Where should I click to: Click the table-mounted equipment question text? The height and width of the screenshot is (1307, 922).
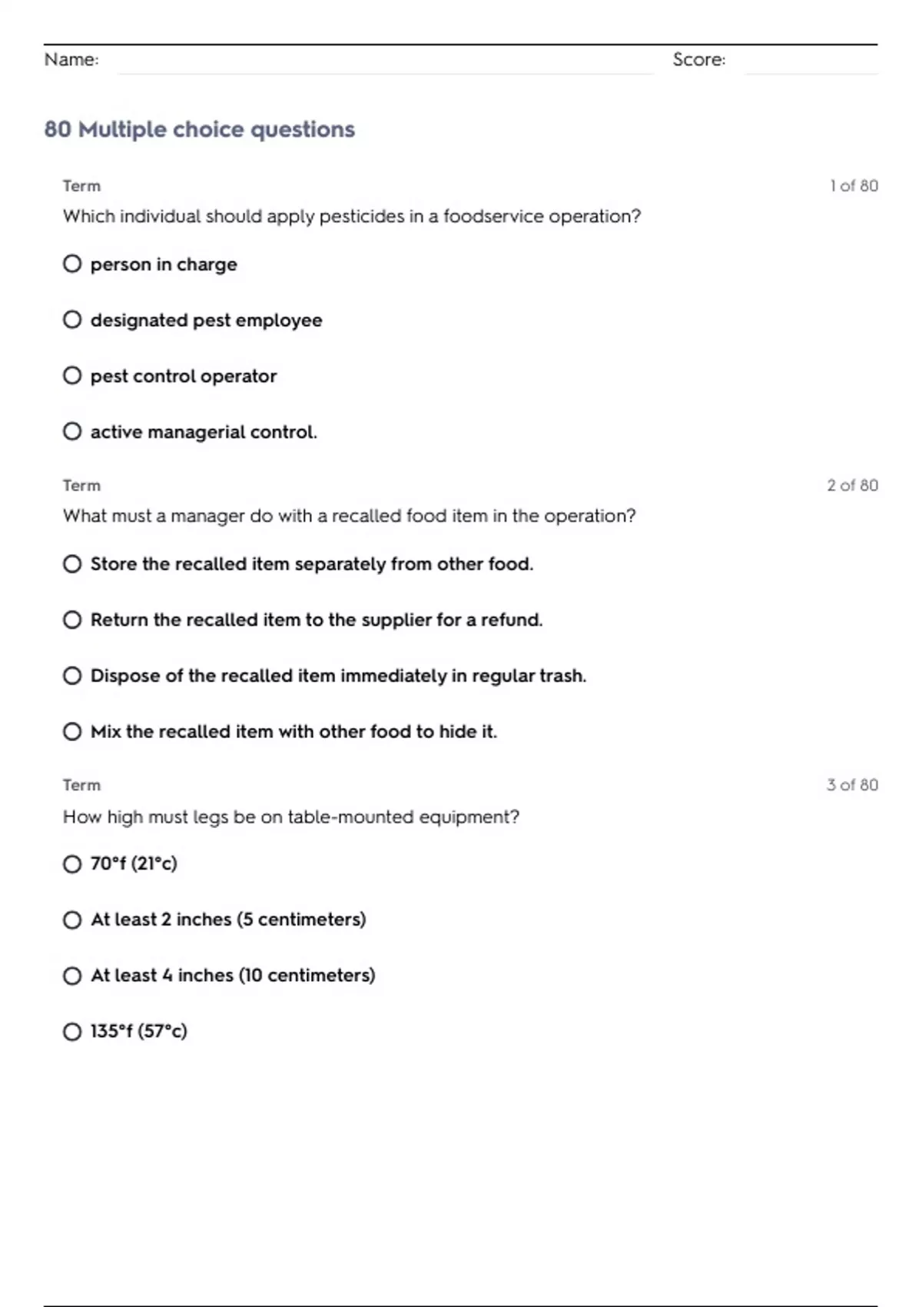[x=291, y=816]
